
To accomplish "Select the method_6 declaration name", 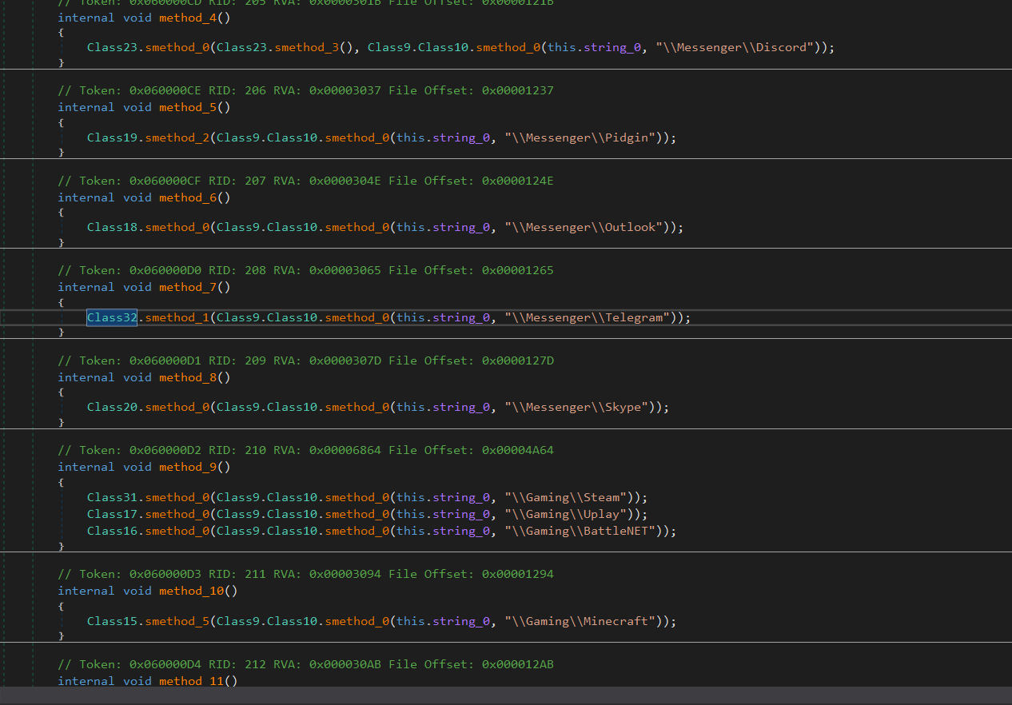I will tap(187, 197).
